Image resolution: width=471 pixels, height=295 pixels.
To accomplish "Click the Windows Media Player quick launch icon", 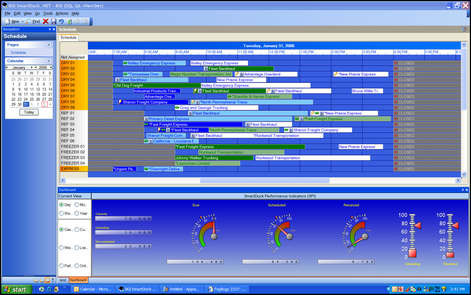I will tap(42, 289).
